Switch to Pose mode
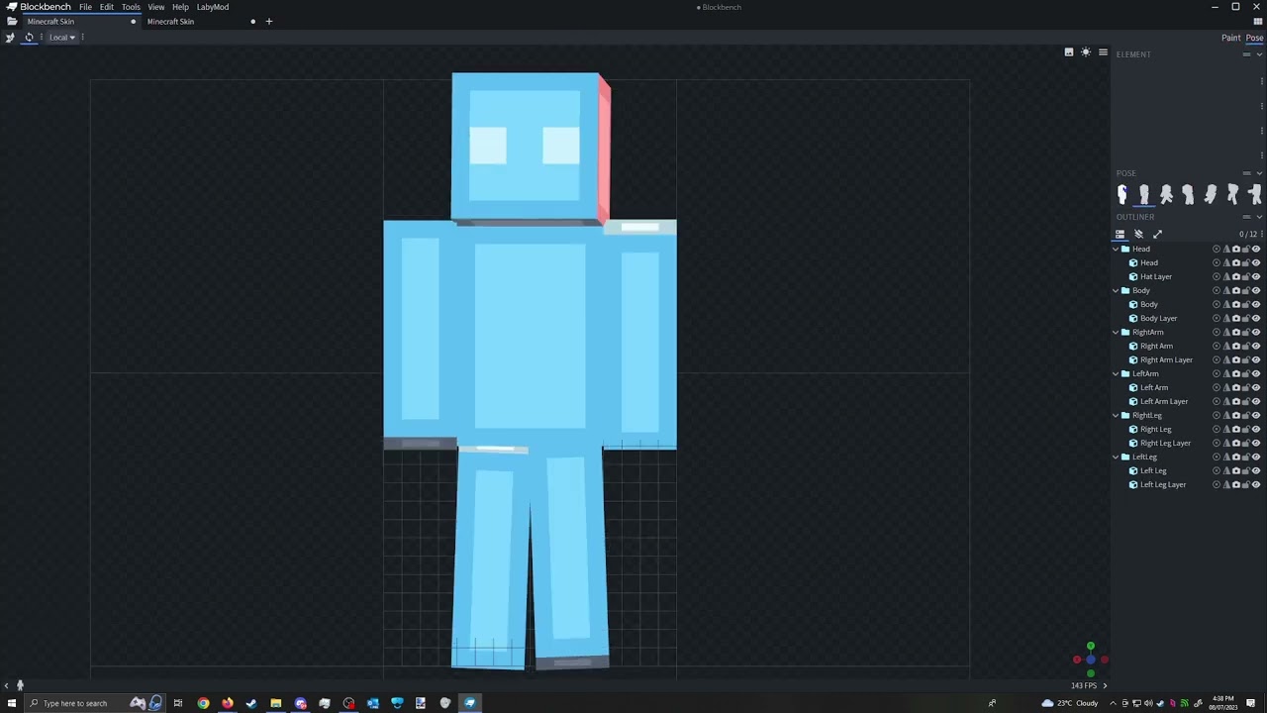Image resolution: width=1267 pixels, height=713 pixels. click(x=1254, y=38)
